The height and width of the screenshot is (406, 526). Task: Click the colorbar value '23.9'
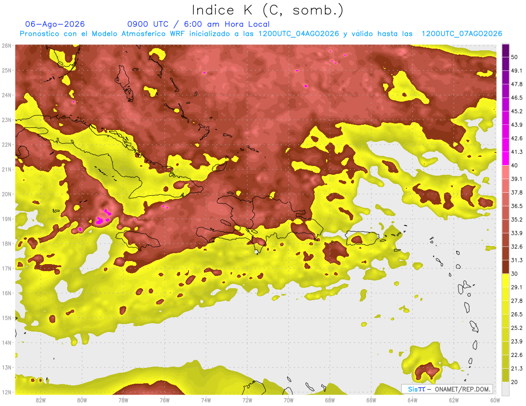pos(517,342)
